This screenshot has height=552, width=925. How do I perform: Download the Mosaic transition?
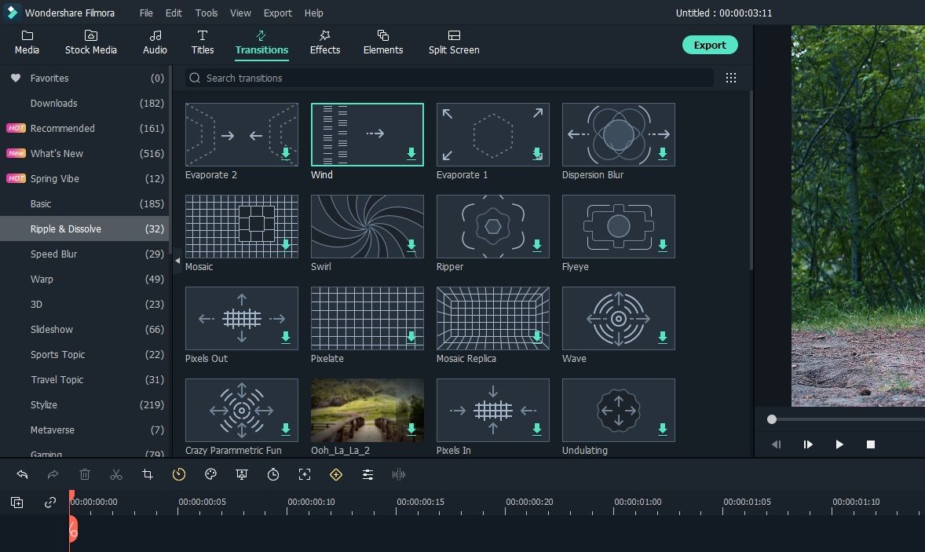tap(285, 247)
